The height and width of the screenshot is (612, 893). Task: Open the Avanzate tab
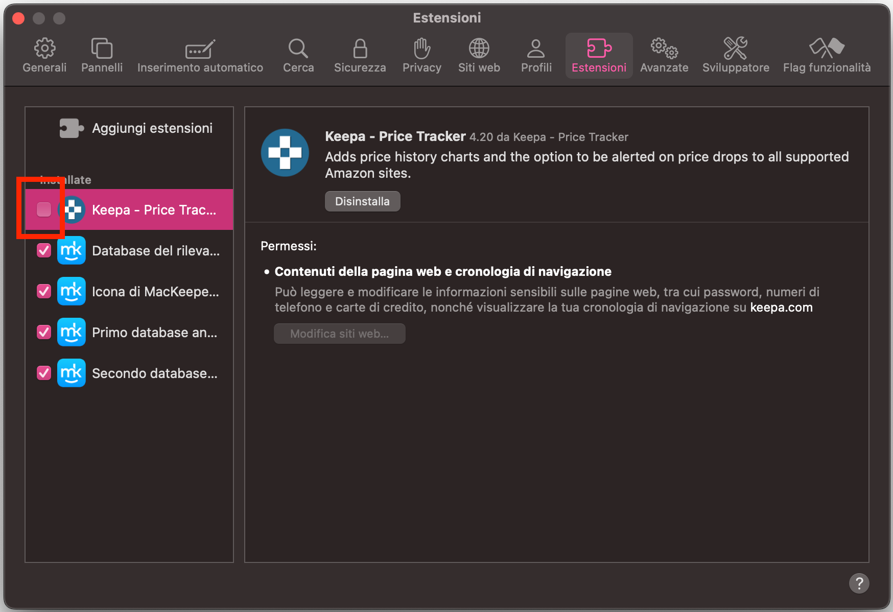[x=664, y=55]
